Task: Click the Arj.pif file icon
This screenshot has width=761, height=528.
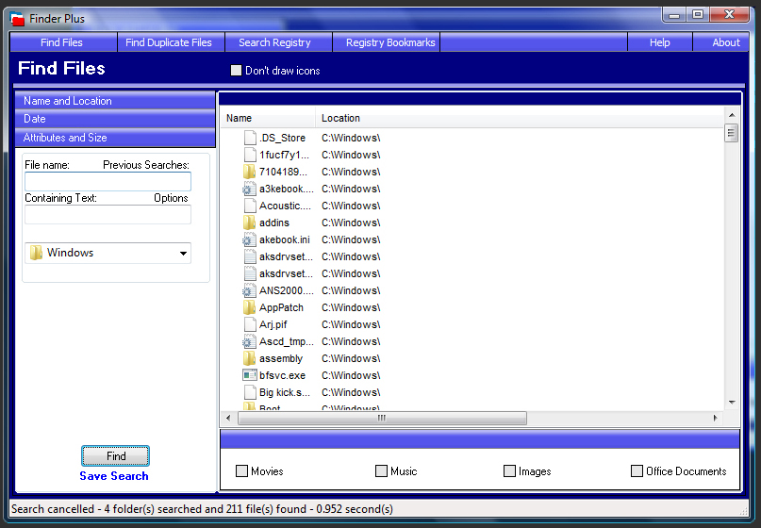Action: (x=249, y=324)
